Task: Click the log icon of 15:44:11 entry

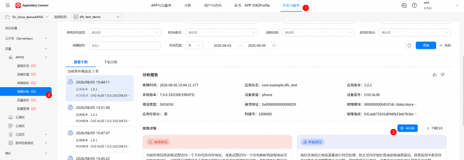Action: tap(70, 82)
